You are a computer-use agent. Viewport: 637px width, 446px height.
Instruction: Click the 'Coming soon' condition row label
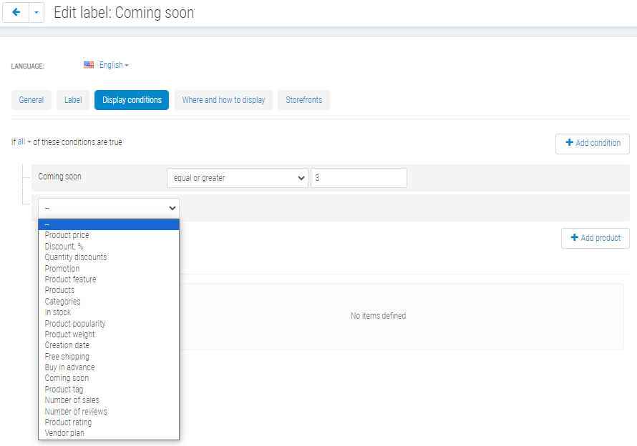click(x=59, y=177)
